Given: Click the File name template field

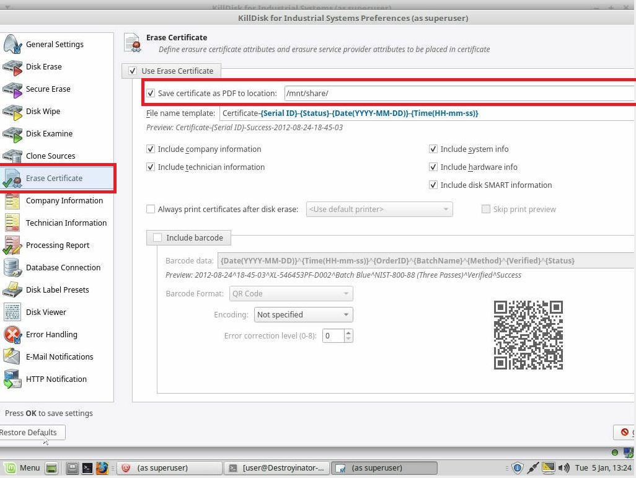Looking at the screenshot, I should (x=428, y=113).
